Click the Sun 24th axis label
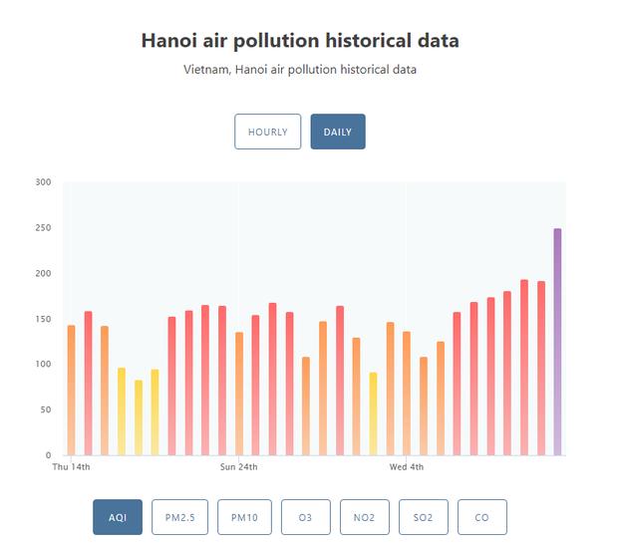 coord(239,466)
